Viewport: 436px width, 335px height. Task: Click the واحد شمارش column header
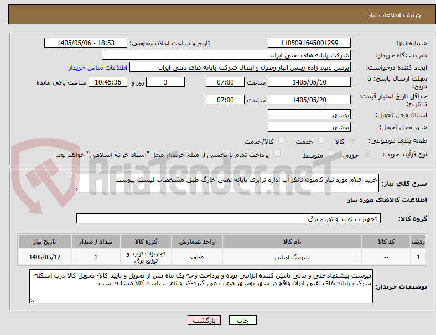coord(197,242)
